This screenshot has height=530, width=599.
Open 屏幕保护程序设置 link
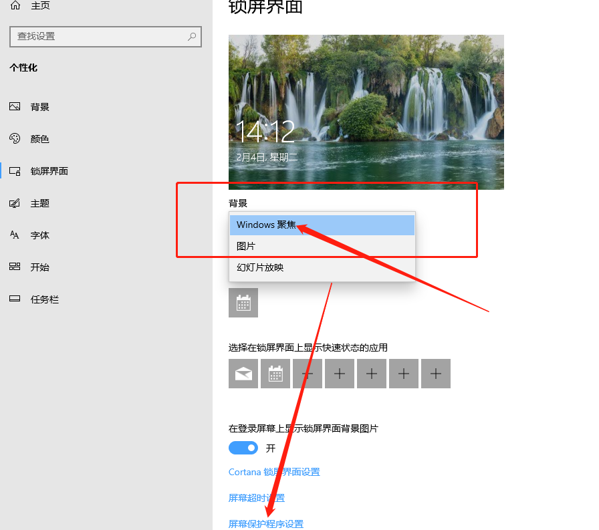(x=266, y=524)
